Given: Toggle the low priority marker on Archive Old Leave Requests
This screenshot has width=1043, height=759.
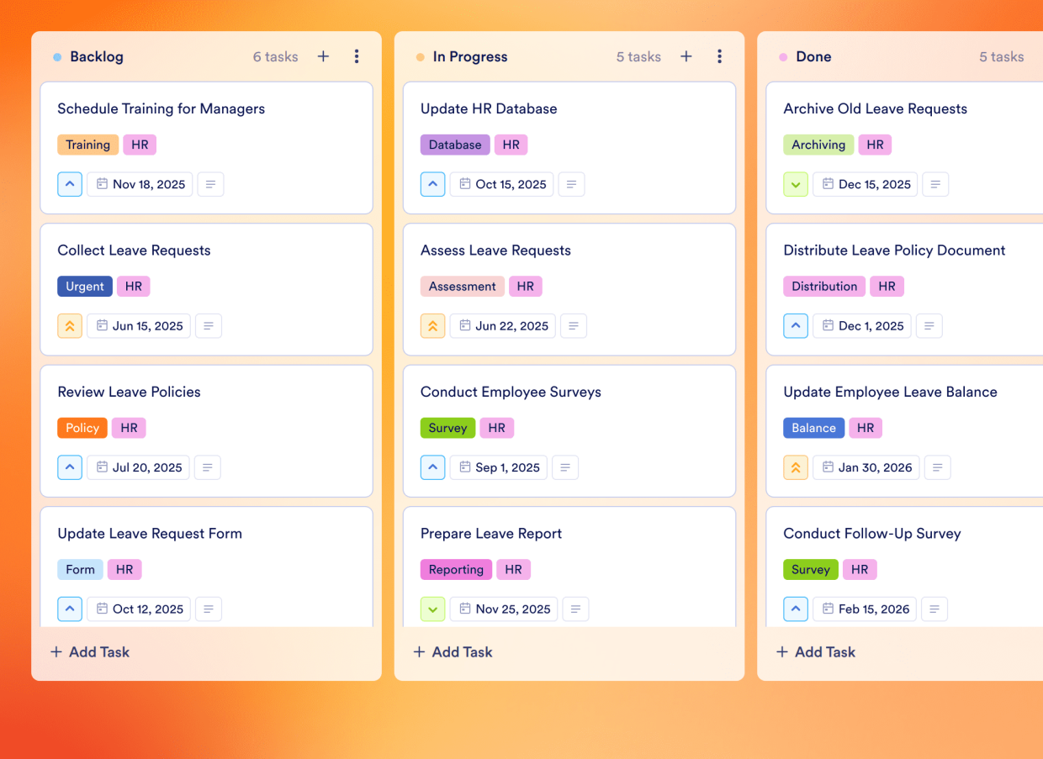Looking at the screenshot, I should coord(796,184).
